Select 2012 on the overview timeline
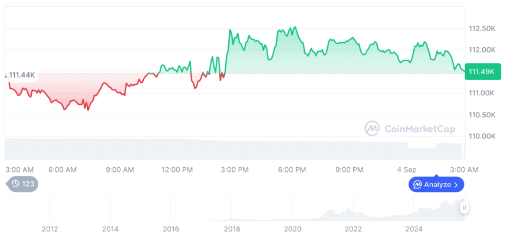This screenshot has width=507, height=236. tap(50, 228)
